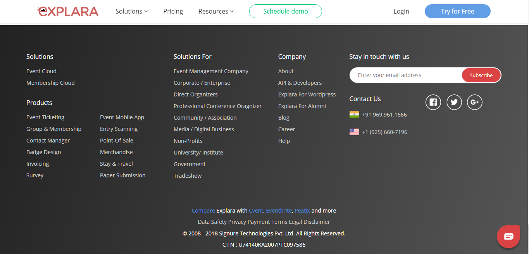
Task: Open API & Developers link
Action: coord(300,83)
